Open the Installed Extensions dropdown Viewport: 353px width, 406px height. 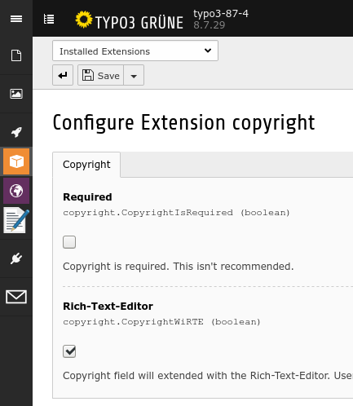[135, 51]
